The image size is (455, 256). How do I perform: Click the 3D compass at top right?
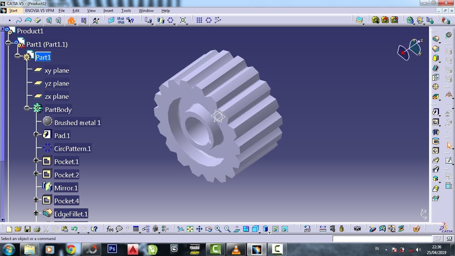[410, 49]
